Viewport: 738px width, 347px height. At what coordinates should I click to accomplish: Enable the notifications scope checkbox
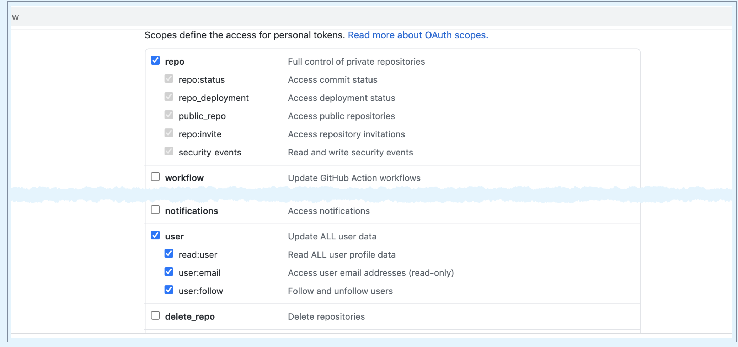(155, 210)
